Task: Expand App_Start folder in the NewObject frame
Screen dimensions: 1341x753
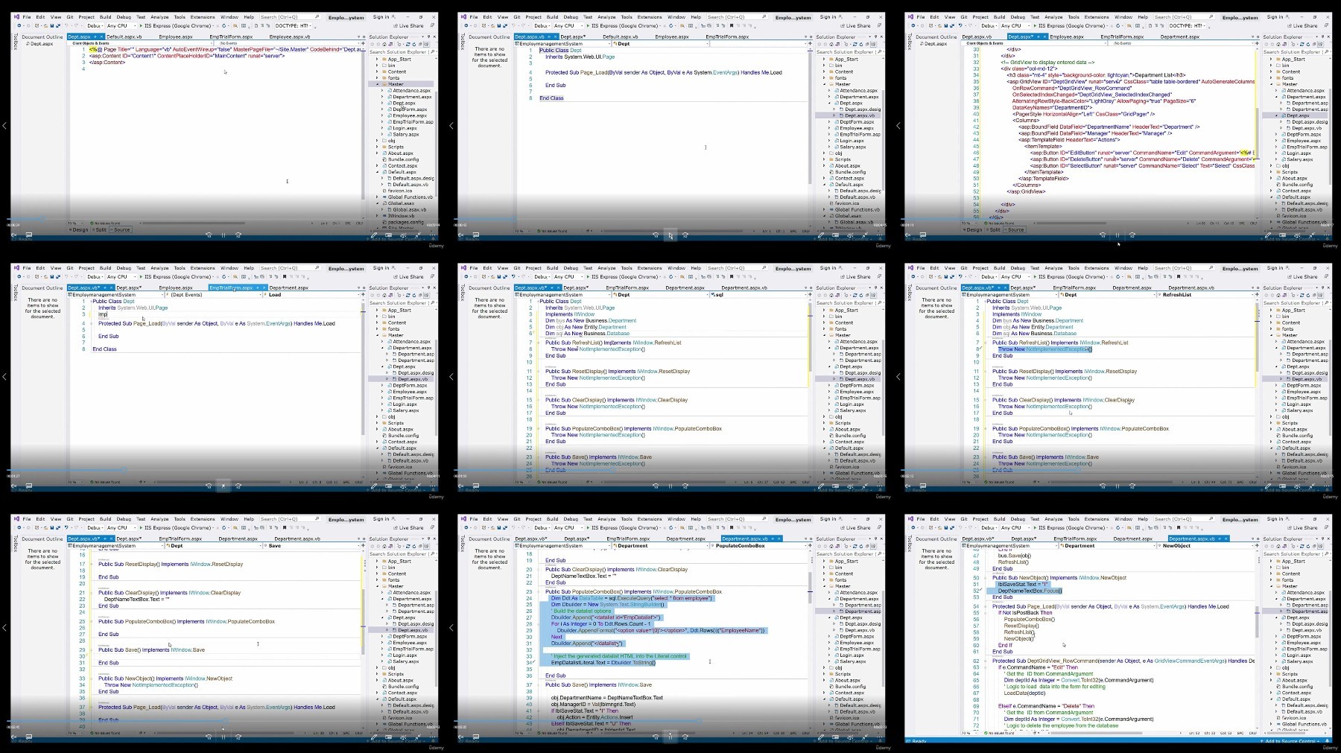Action: (1272, 562)
